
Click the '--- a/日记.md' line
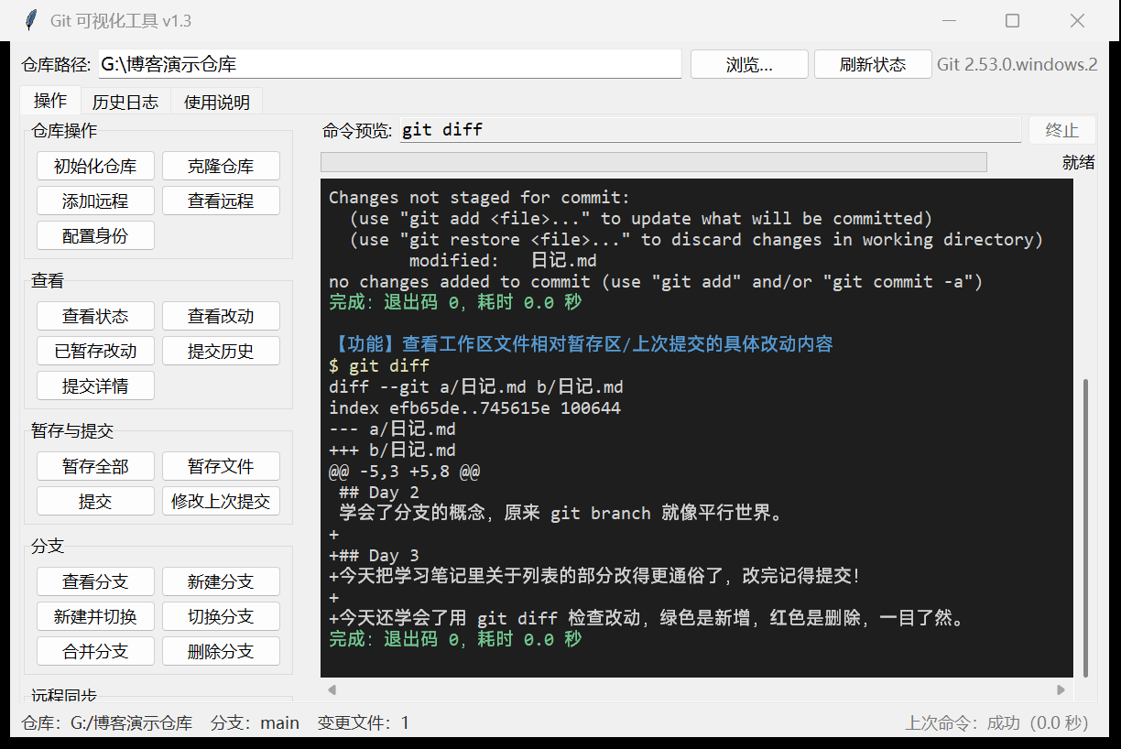392,429
